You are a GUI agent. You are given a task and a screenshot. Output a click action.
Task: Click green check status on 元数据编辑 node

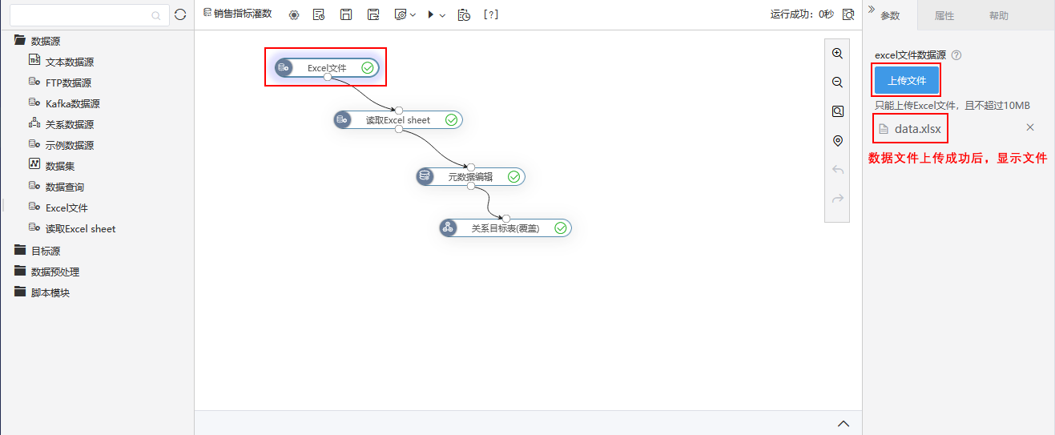pos(514,177)
